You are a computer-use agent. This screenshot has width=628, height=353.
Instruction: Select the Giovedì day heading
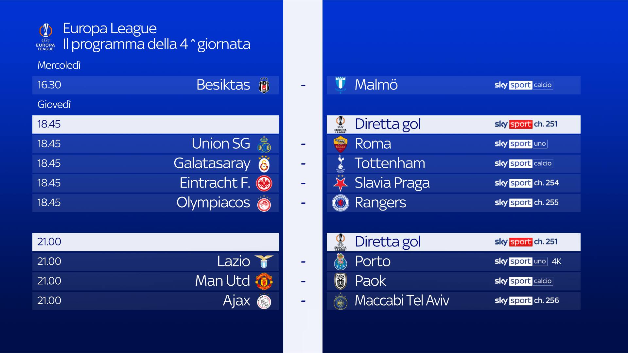click(54, 105)
